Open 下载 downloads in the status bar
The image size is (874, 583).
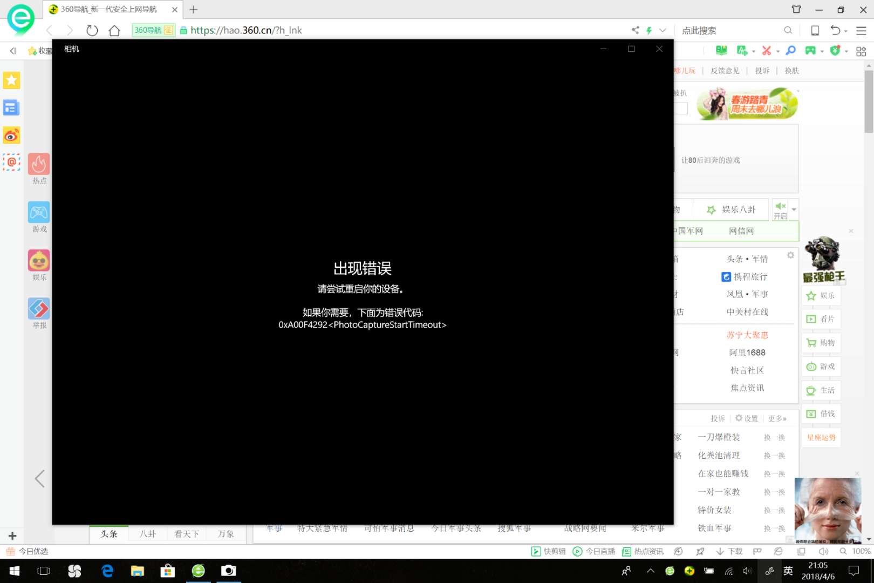point(729,551)
